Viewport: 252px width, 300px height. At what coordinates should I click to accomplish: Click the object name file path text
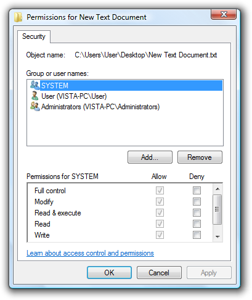point(146,55)
